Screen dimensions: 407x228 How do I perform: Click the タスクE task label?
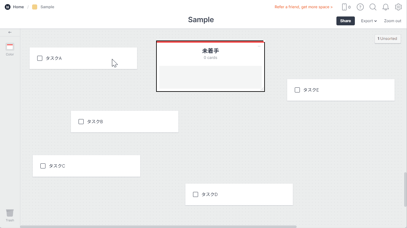pyautogui.click(x=311, y=90)
